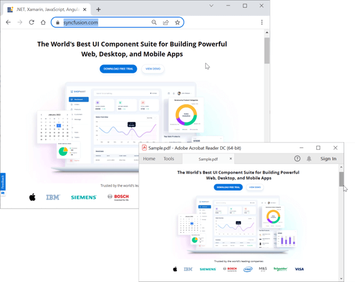Minimize the Acrobat Reader window
355x282 pixels.
click(302, 148)
